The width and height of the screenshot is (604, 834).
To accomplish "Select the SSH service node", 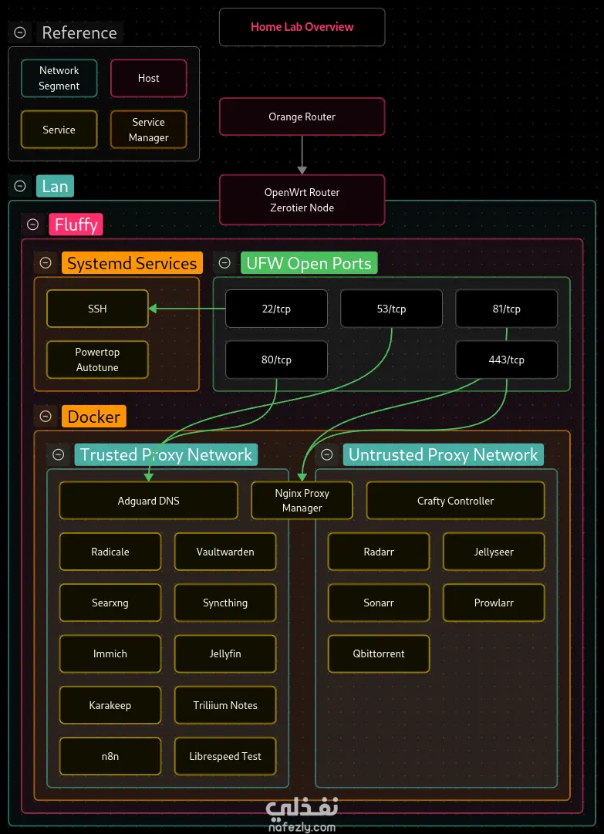I will 97,309.
